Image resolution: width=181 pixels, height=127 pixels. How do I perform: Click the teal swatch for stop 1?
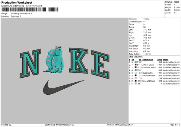click(x=136, y=62)
